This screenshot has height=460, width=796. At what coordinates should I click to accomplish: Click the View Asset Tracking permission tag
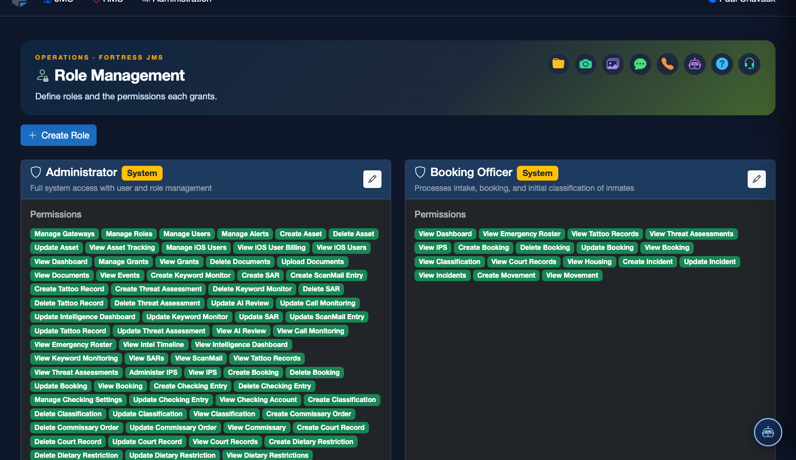point(122,248)
